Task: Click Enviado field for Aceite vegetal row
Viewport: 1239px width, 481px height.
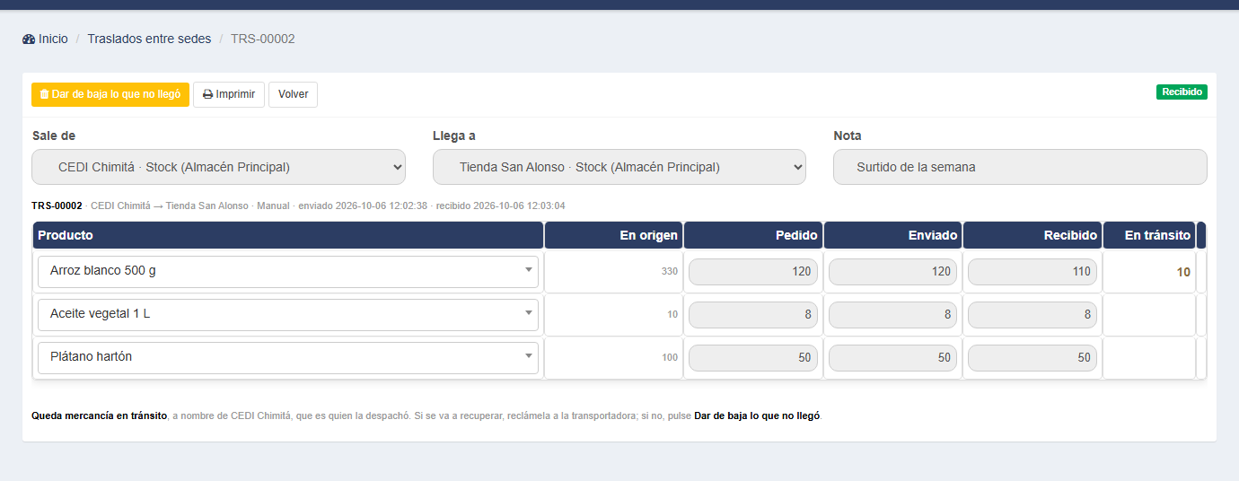Action: point(892,315)
